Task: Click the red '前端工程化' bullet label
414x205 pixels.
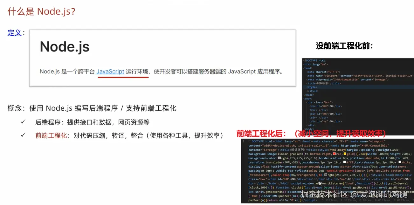Action: (x=51, y=136)
